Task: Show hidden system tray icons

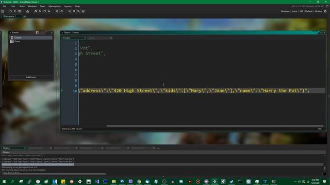Action: click(295, 181)
